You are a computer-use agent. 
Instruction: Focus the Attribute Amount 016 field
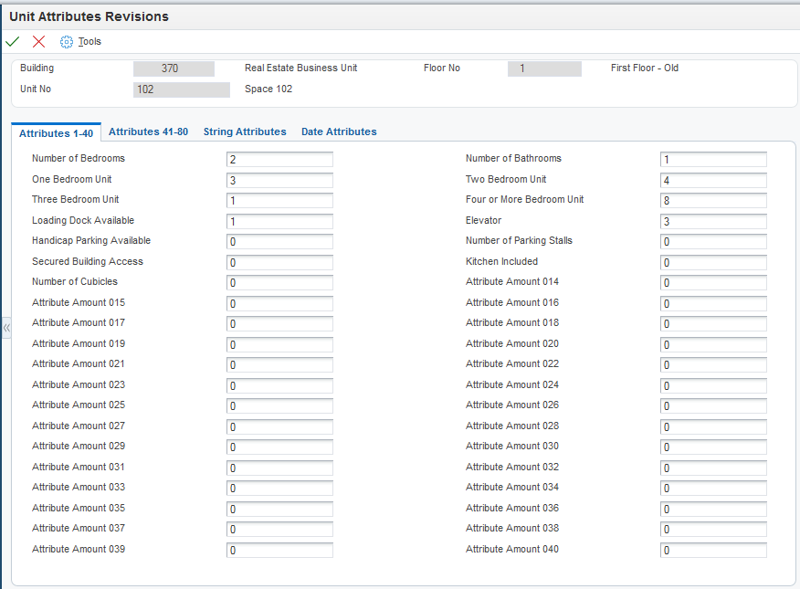pos(713,304)
